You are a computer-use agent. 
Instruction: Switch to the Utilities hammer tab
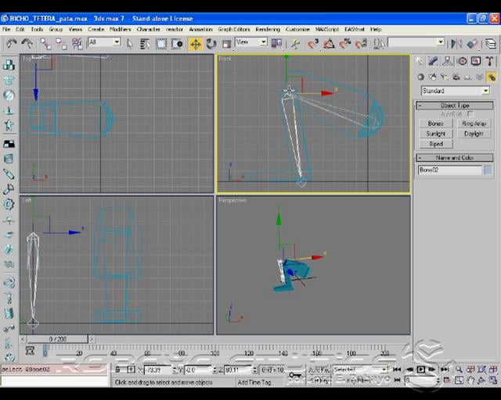pos(489,61)
